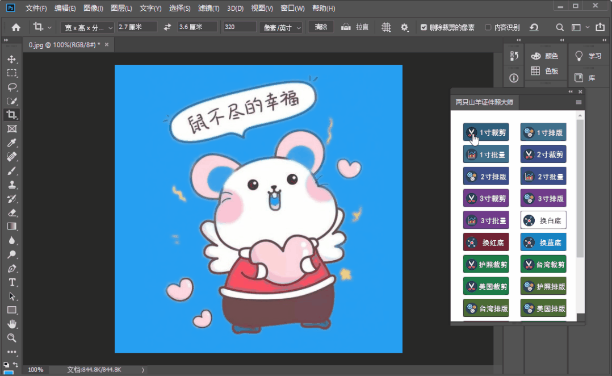
Task: Select the Rectangular Marquee tool
Action: [x=12, y=73]
